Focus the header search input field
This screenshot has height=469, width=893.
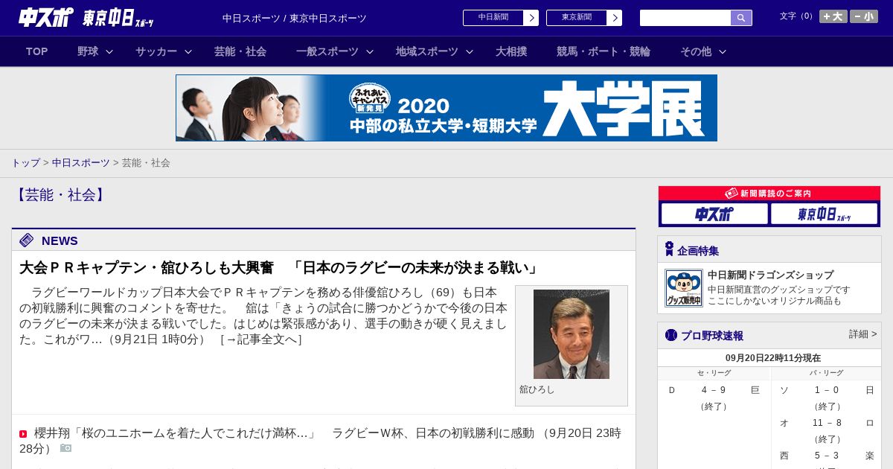[685, 18]
